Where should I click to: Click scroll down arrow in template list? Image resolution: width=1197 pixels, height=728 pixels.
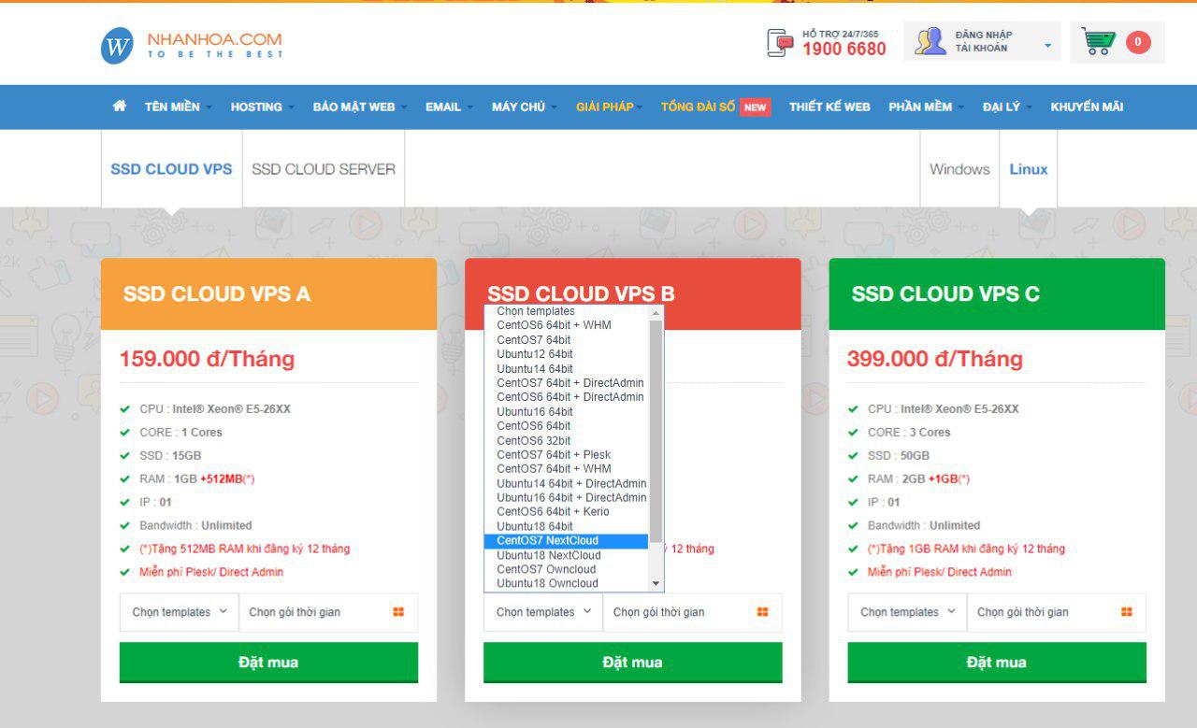pyautogui.click(x=656, y=584)
